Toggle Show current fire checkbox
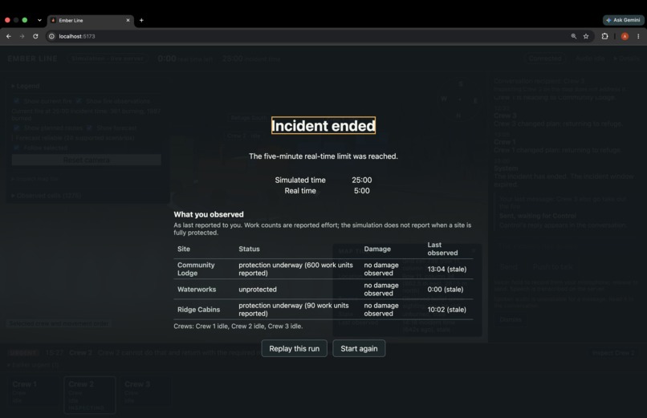Screen dimensions: 647x418 17,101
